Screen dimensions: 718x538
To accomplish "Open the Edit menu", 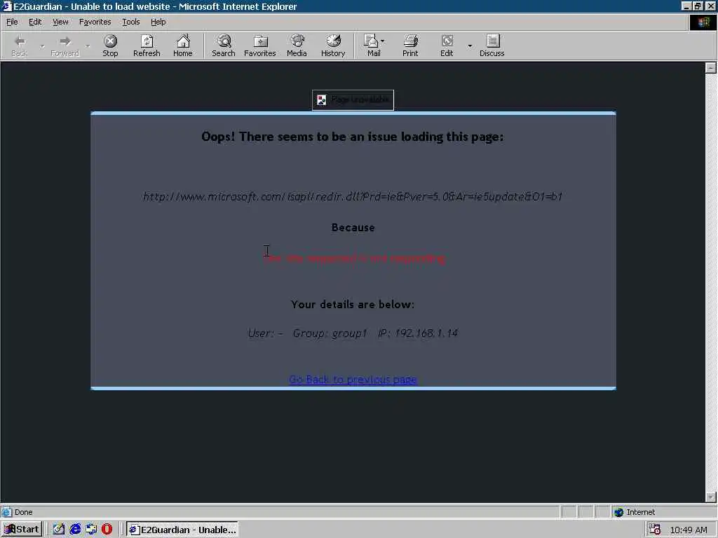I will (x=35, y=22).
